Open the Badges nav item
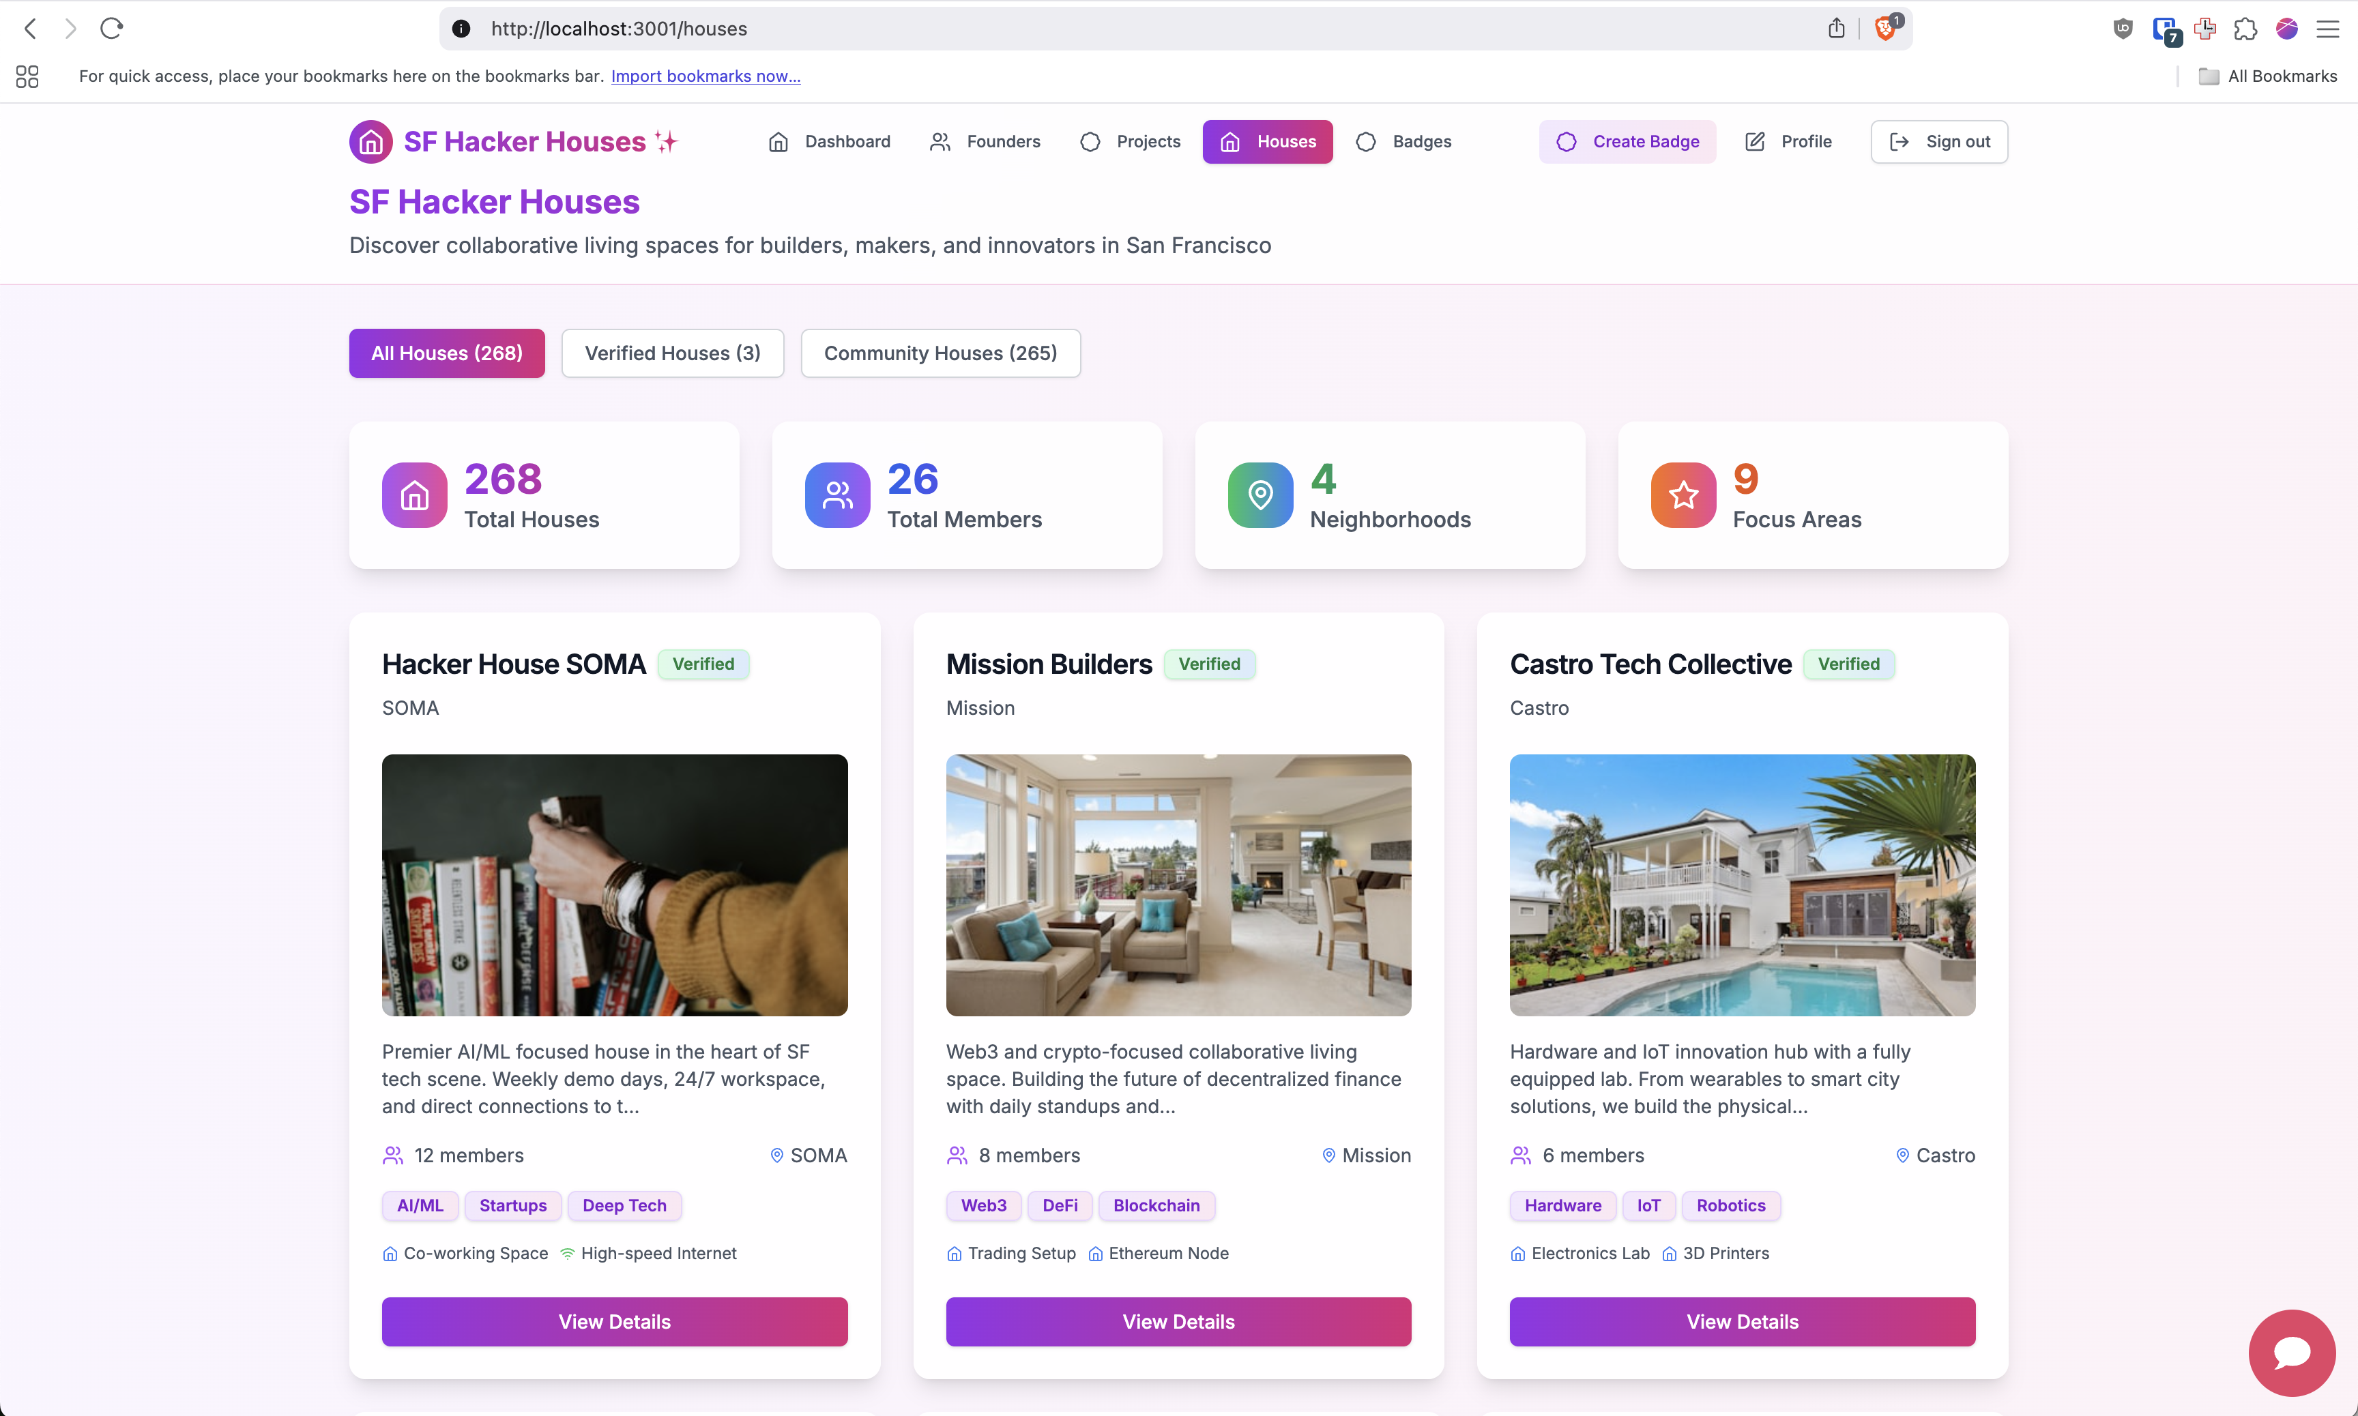2358x1416 pixels. (1403, 142)
